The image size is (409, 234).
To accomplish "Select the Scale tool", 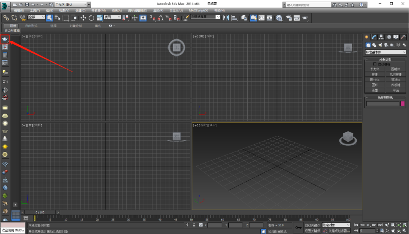I will (100, 18).
